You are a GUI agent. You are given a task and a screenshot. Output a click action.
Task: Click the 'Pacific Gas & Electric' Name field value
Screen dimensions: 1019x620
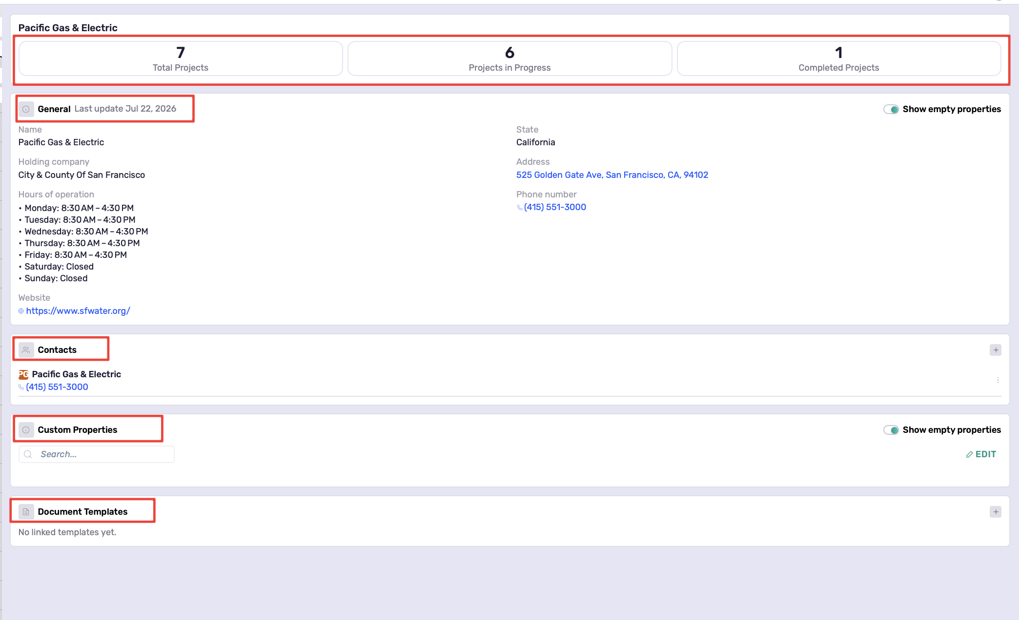61,142
